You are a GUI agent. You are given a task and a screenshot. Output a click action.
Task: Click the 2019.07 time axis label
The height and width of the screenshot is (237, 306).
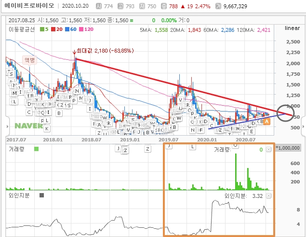point(168,140)
